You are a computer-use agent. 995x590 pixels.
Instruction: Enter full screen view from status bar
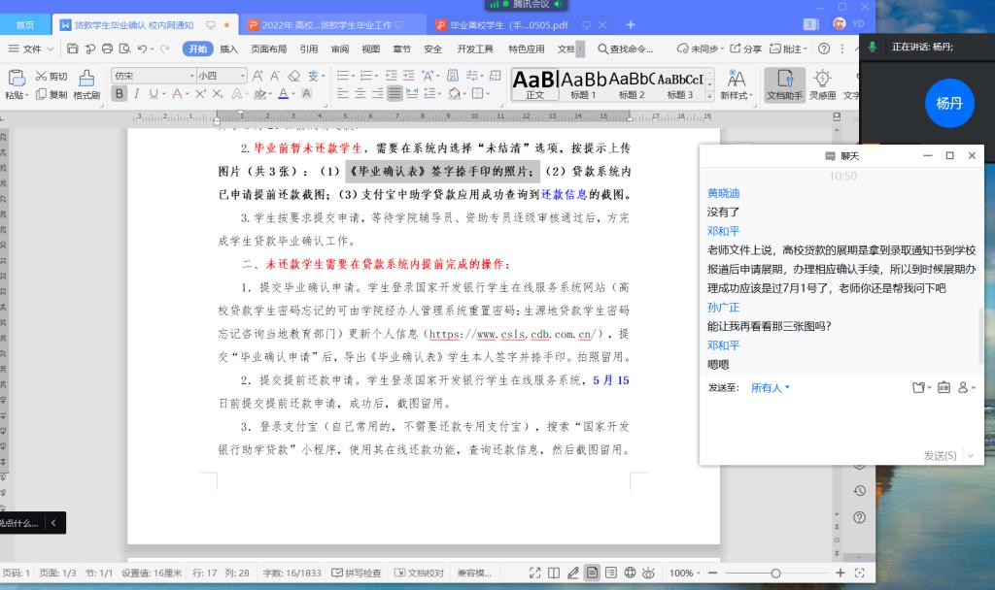tap(534, 573)
